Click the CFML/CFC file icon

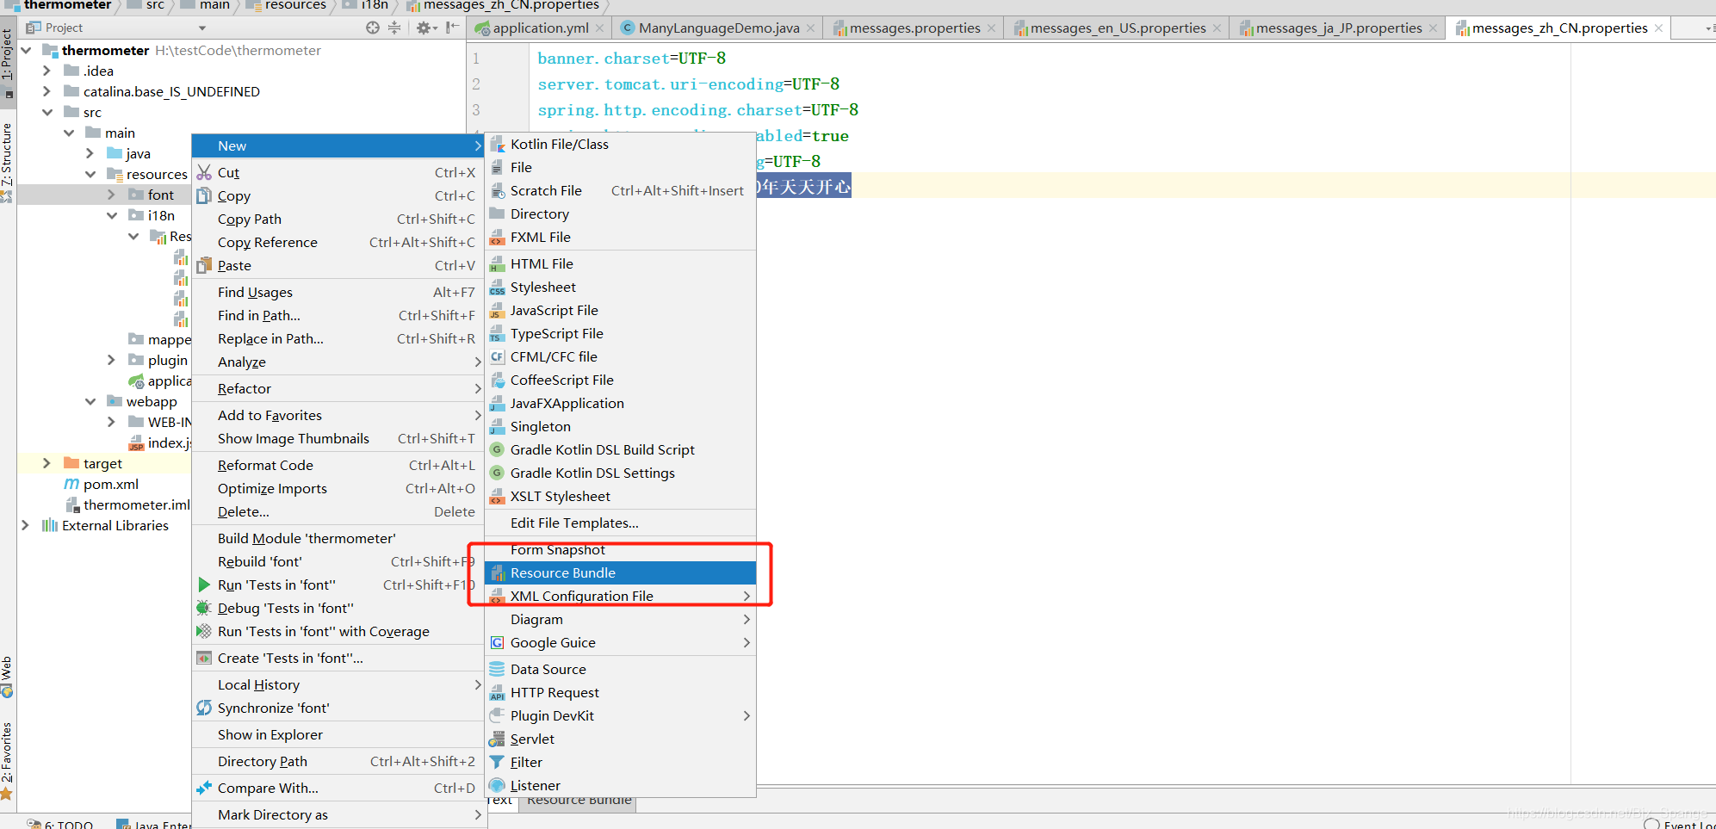(497, 356)
